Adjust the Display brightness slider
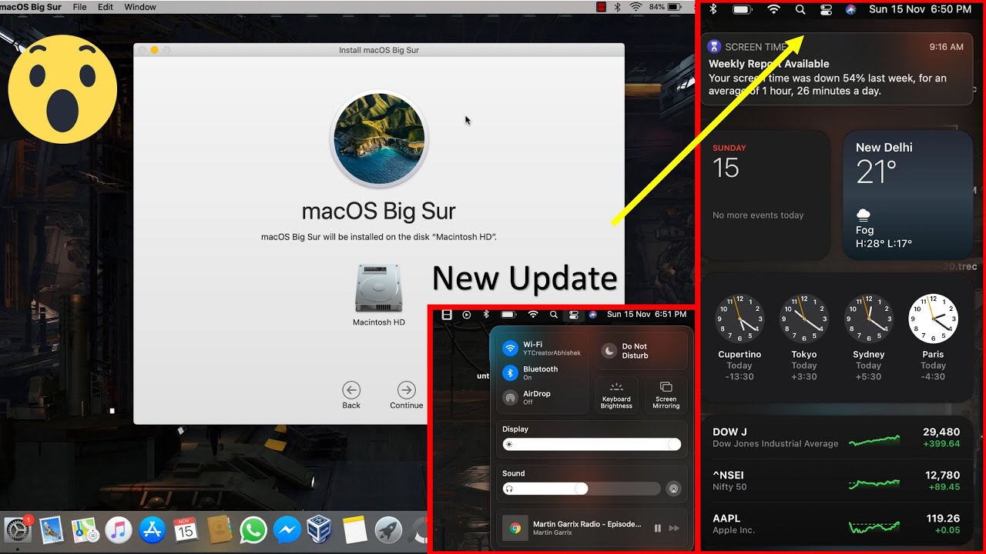Viewport: 986px width, 554px height. pyautogui.click(x=592, y=445)
